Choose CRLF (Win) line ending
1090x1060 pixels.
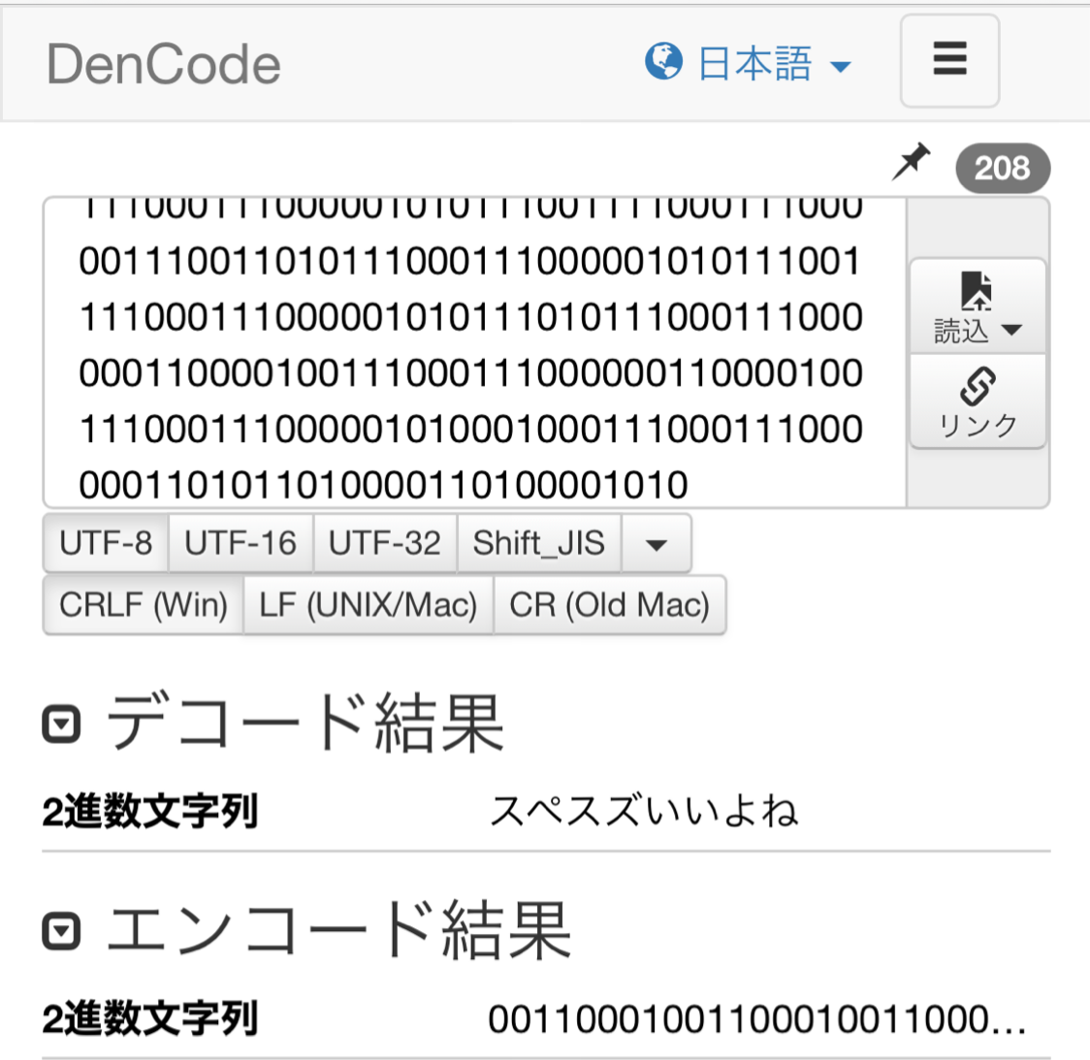point(144,605)
